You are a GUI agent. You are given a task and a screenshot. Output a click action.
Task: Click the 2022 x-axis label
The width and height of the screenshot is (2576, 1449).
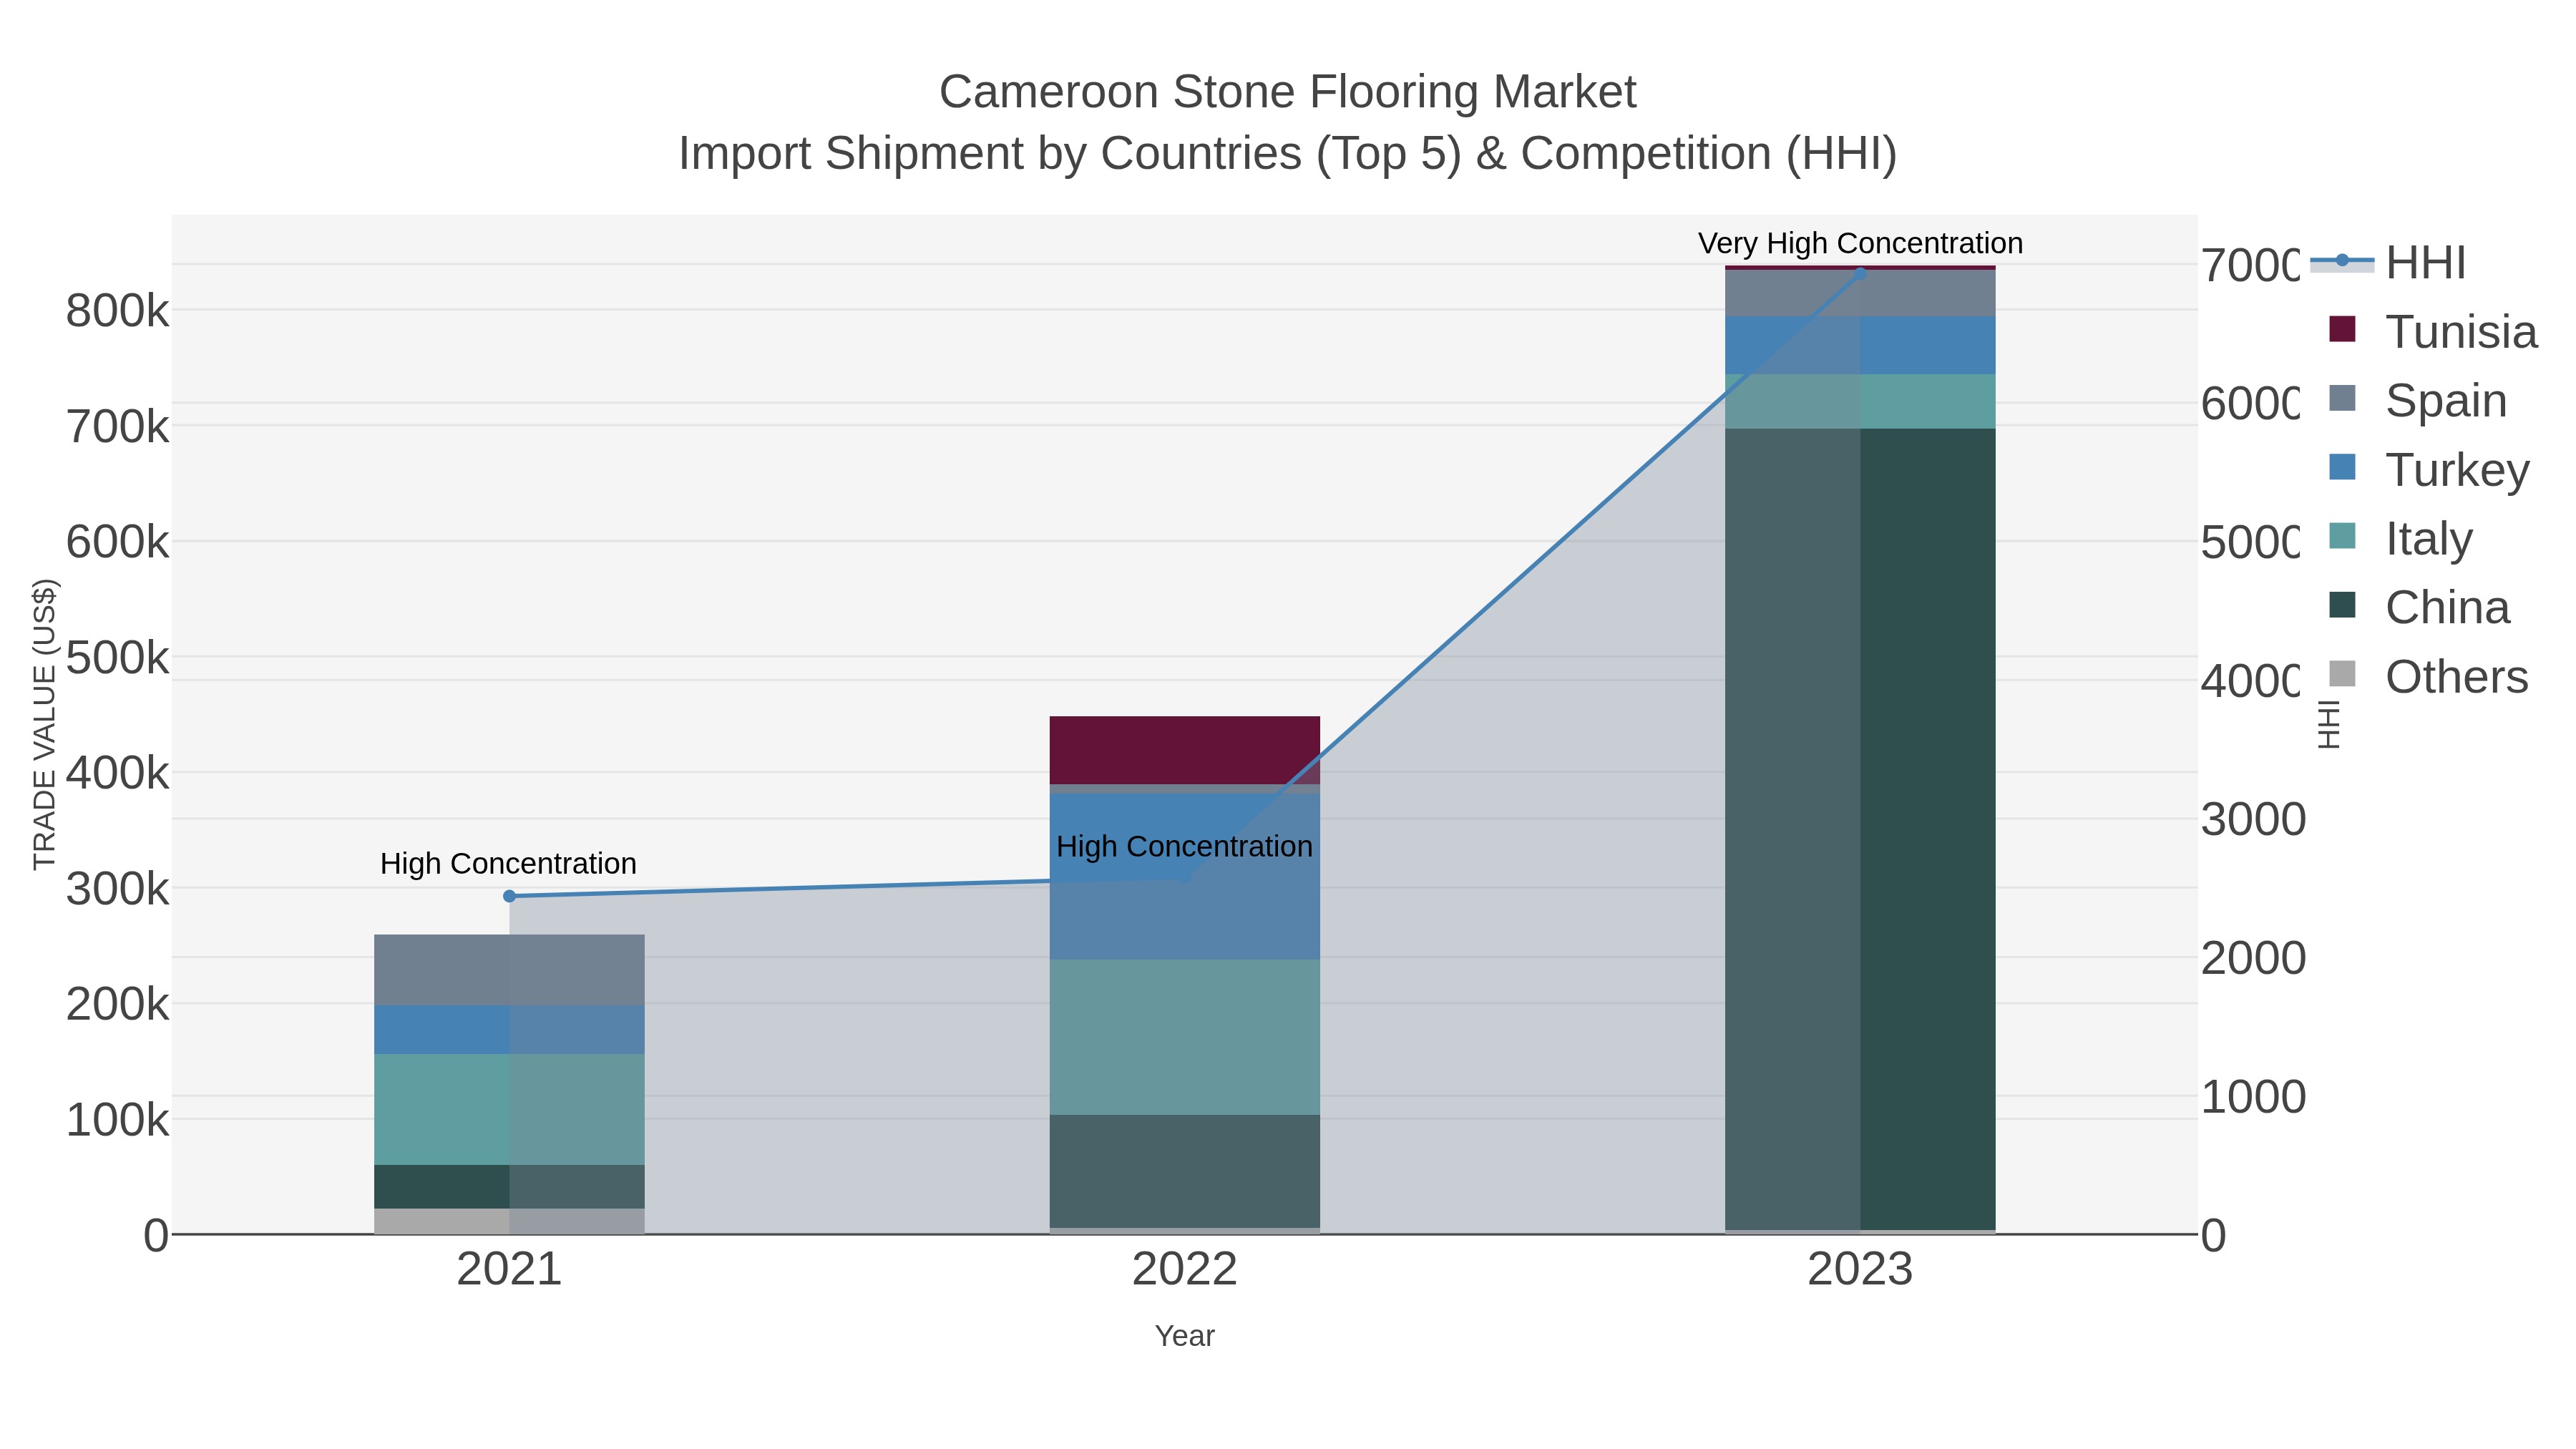click(1184, 1270)
